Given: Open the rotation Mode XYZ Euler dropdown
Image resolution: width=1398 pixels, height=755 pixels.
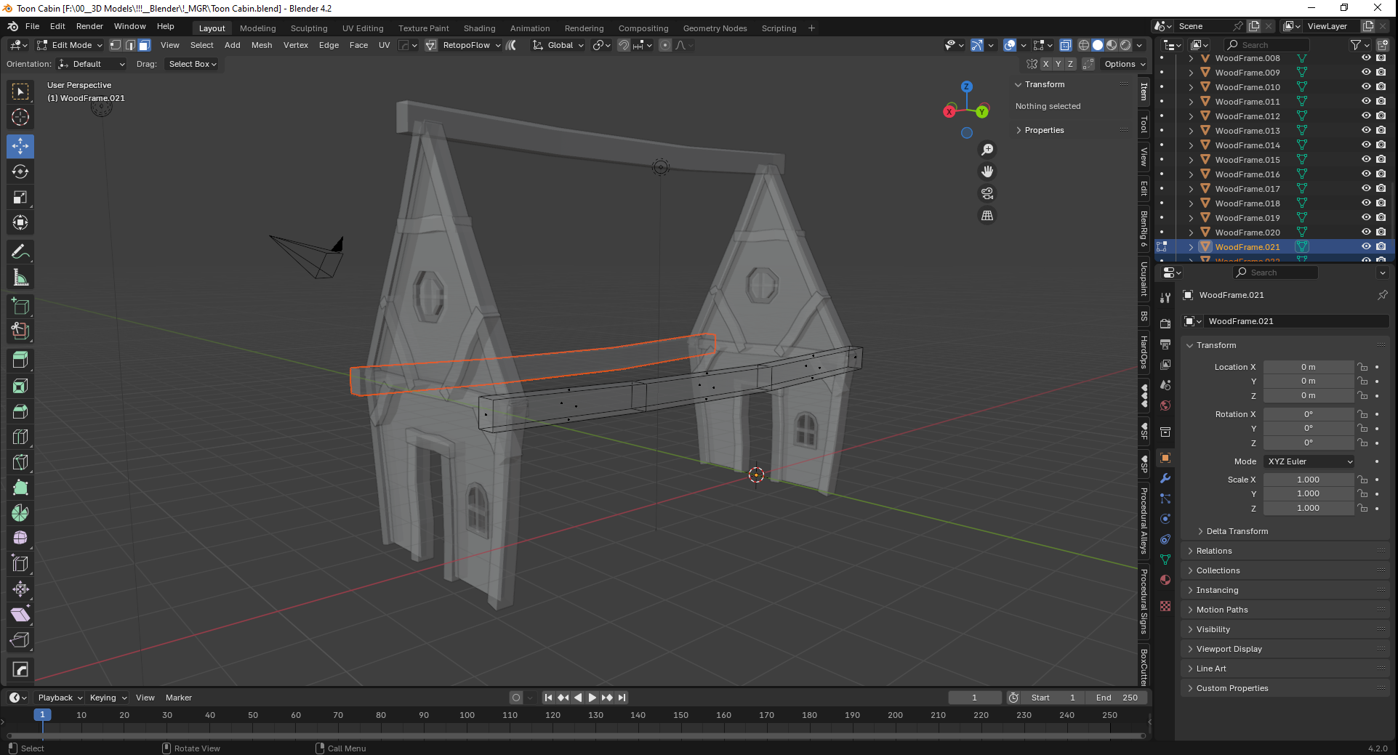Looking at the screenshot, I should 1309,461.
